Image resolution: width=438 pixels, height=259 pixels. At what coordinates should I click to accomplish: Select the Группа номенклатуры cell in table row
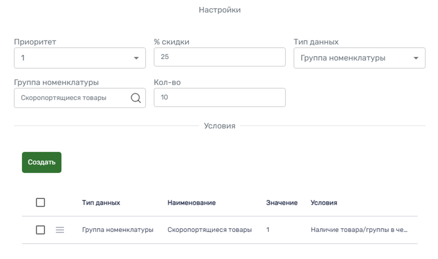pyautogui.click(x=118, y=230)
